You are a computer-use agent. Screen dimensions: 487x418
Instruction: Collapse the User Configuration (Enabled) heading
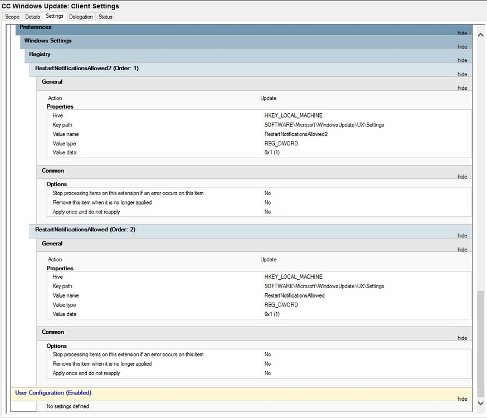[53, 393]
